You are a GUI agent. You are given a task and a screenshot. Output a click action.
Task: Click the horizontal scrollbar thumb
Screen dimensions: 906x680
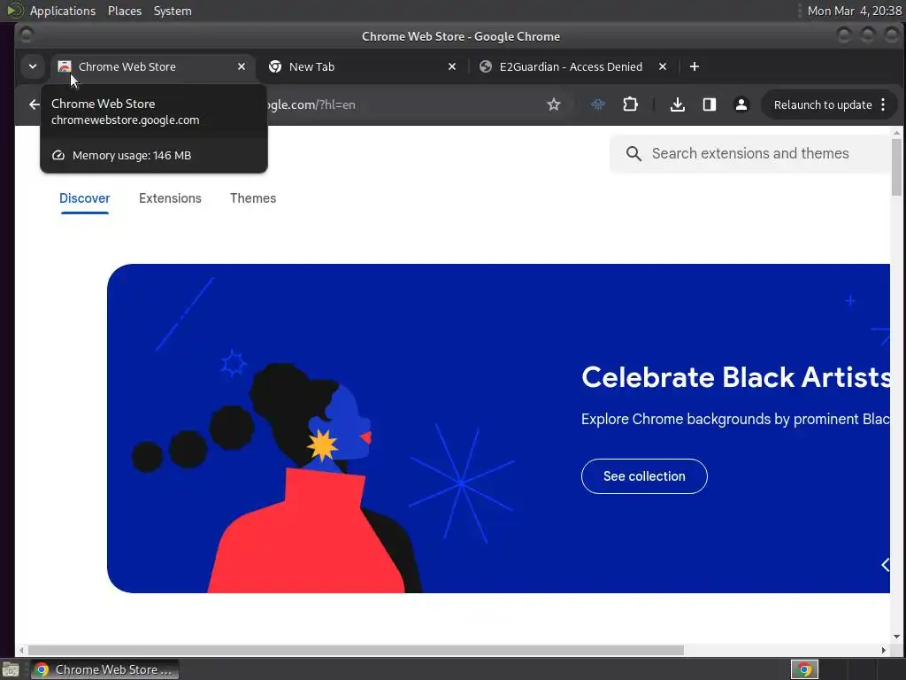356,650
